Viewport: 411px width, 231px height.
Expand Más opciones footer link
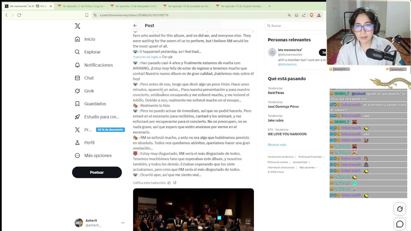(308, 167)
